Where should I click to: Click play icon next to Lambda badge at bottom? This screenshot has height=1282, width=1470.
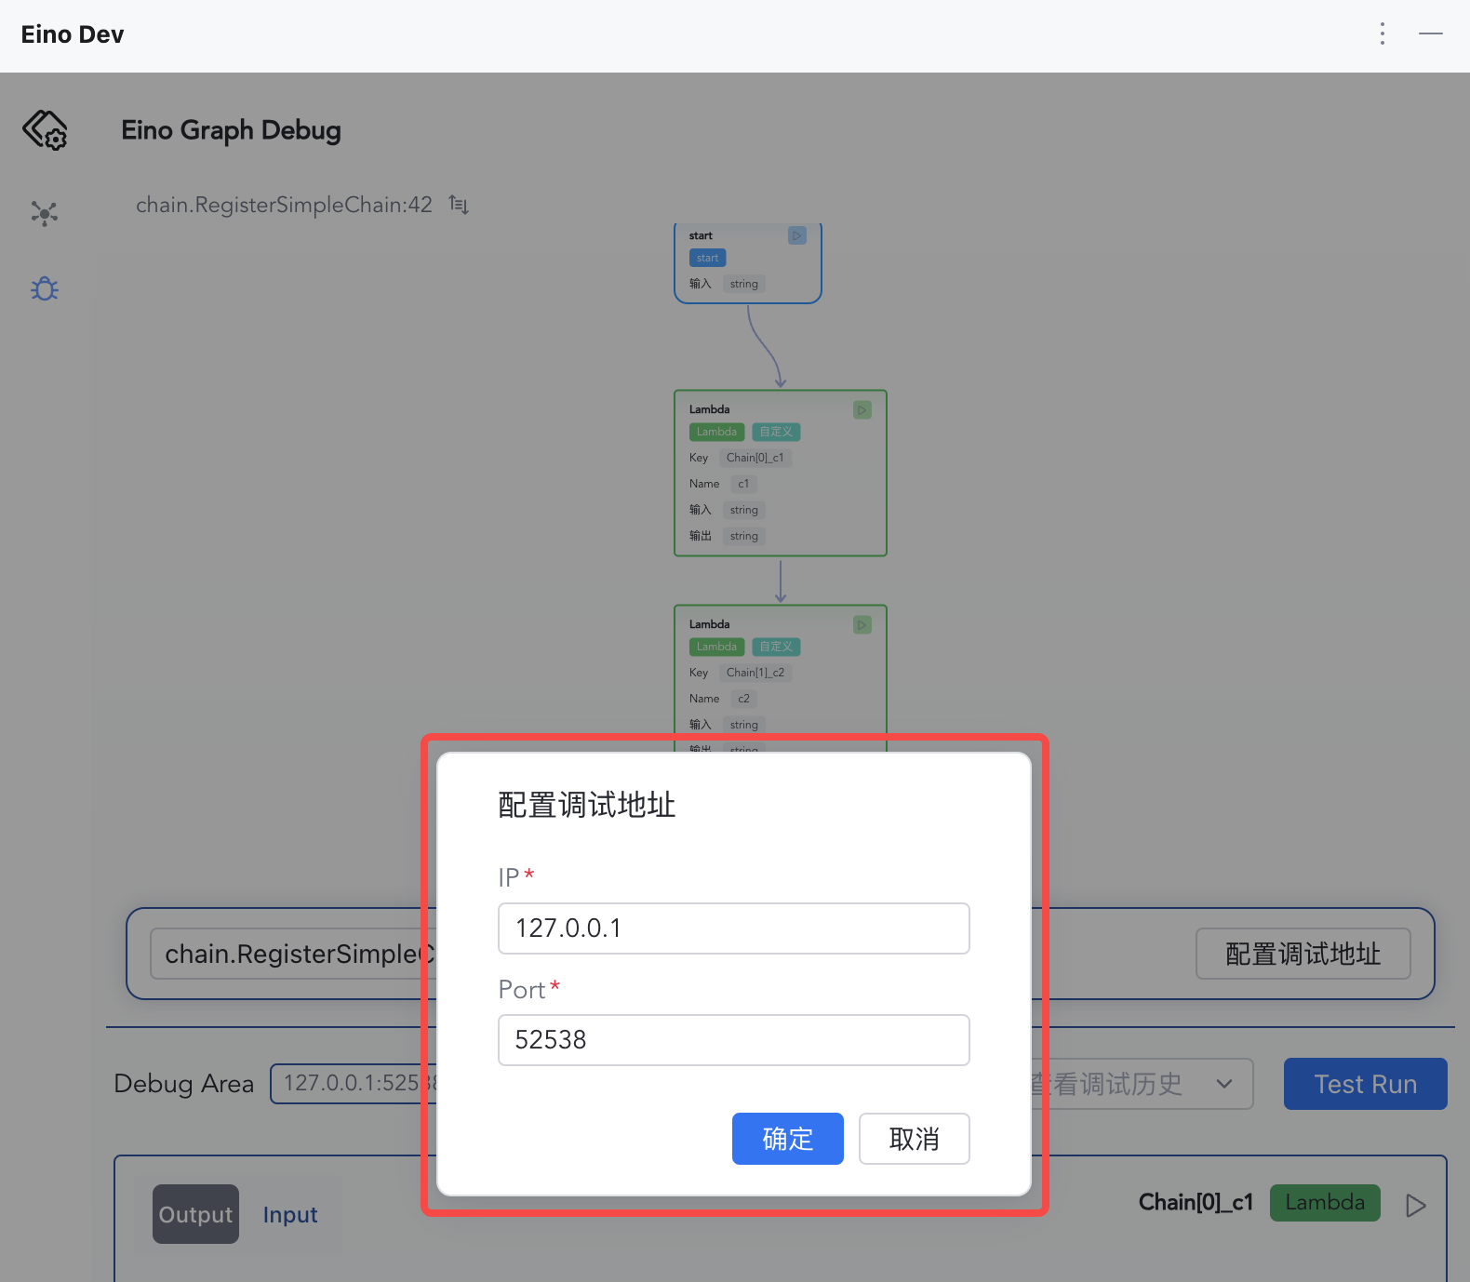pyautogui.click(x=1415, y=1206)
